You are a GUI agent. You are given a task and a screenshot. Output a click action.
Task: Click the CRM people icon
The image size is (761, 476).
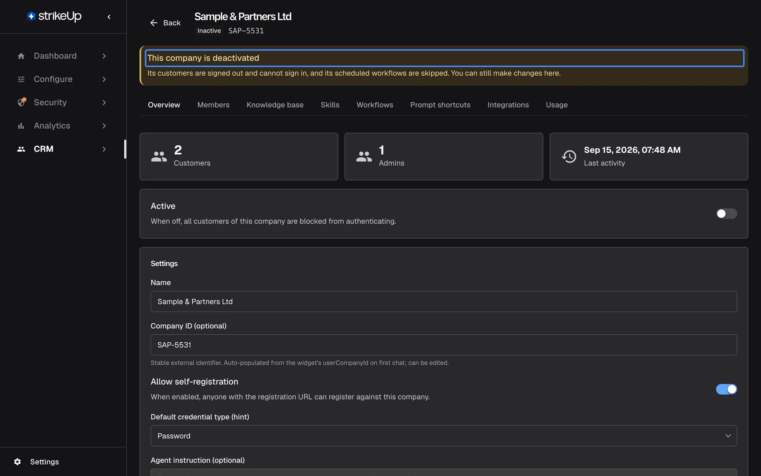pyautogui.click(x=21, y=149)
